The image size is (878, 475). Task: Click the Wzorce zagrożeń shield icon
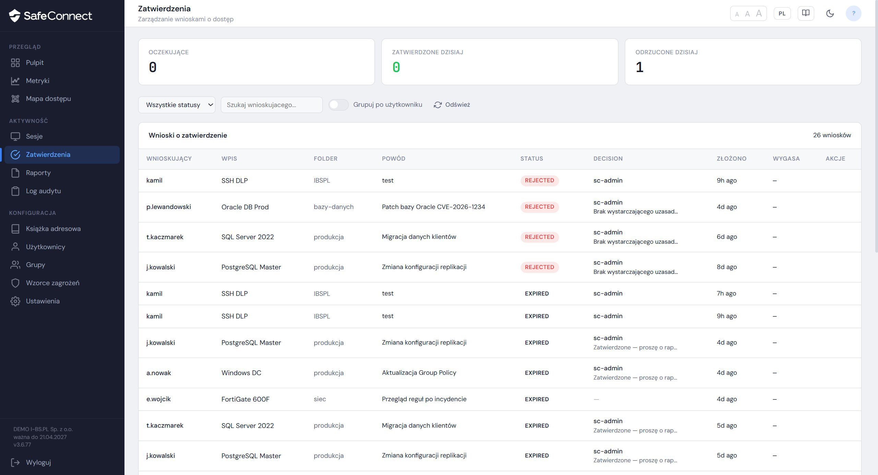click(15, 283)
